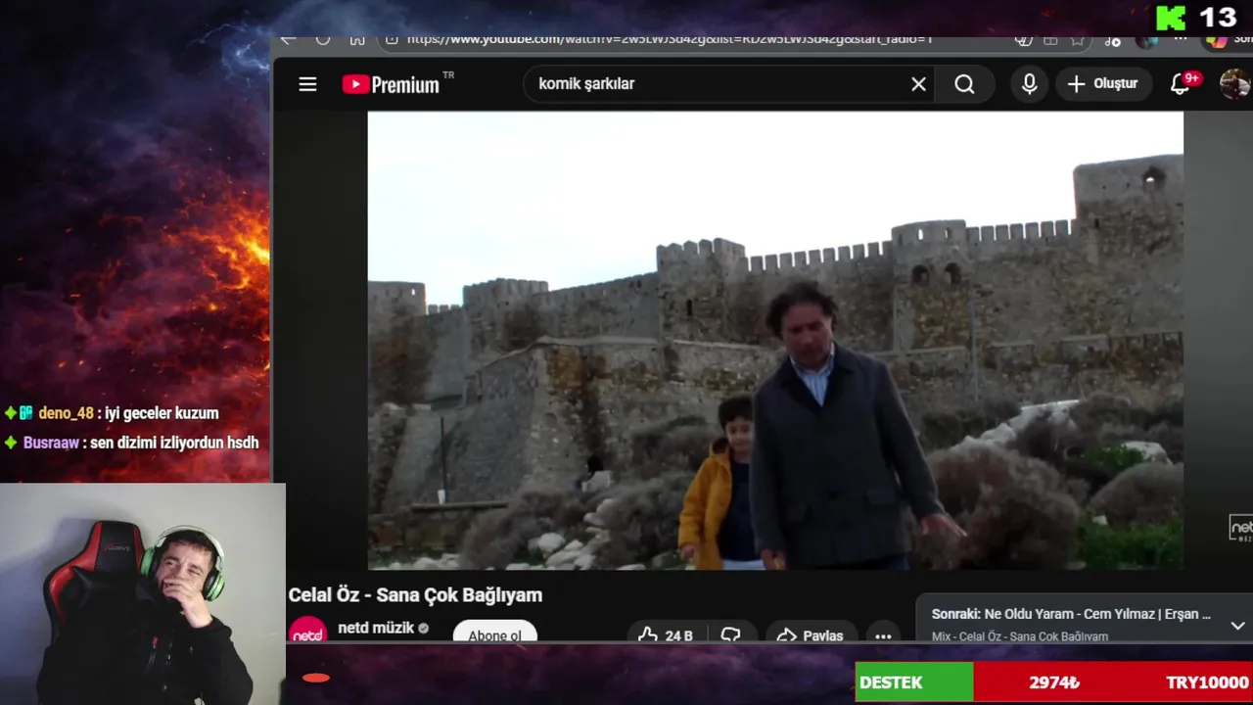The width and height of the screenshot is (1253, 705).
Task: Clear the search text with the X
Action: pyautogui.click(x=918, y=84)
